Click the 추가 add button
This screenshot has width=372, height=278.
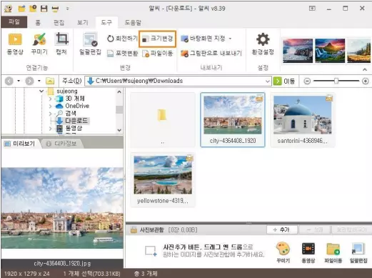(x=282, y=230)
